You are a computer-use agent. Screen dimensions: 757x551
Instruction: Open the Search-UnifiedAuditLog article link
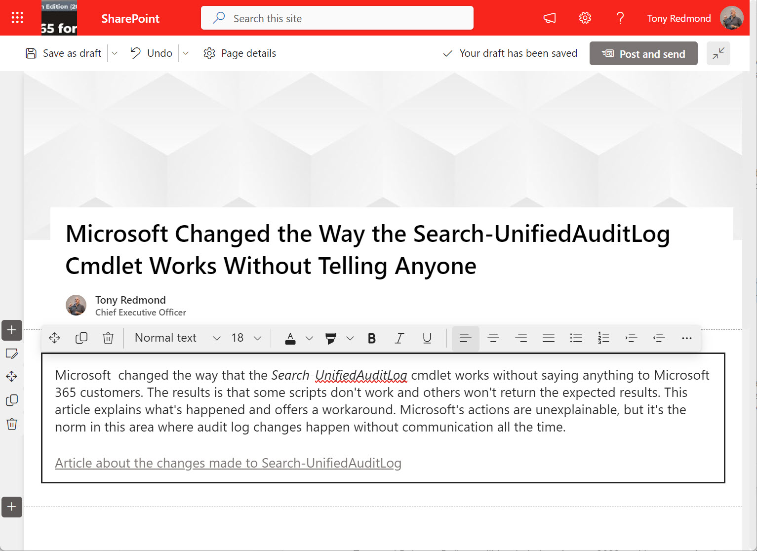point(228,463)
